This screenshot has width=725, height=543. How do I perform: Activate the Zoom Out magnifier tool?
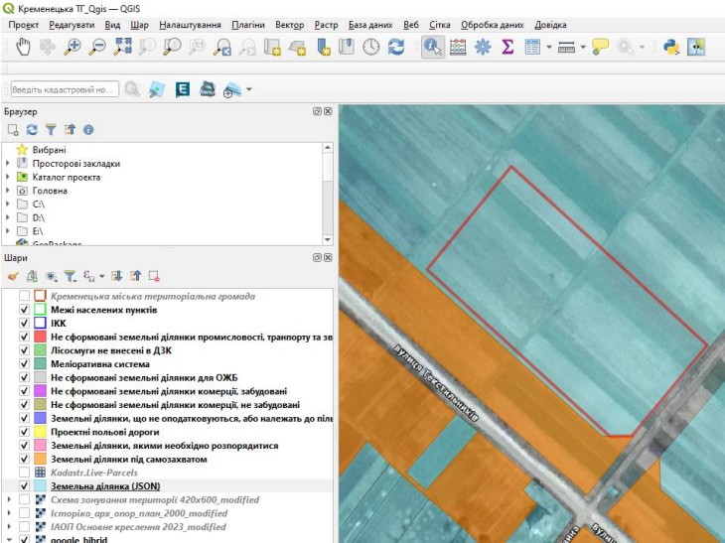[97, 47]
